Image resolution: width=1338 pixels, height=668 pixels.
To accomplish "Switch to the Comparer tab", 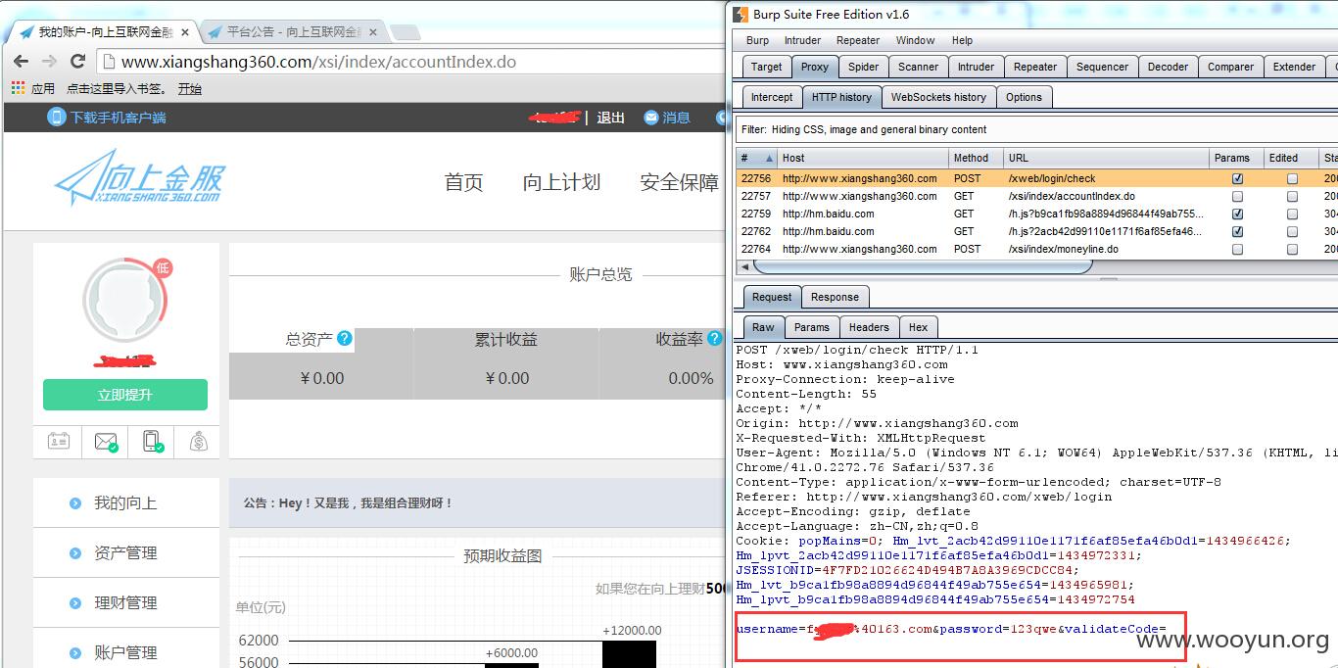I will click(x=1230, y=67).
